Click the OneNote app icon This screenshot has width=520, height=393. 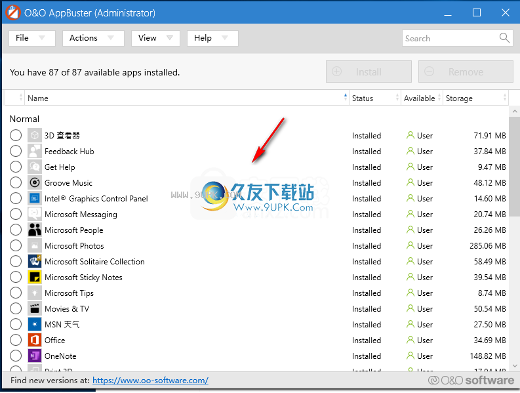pos(35,356)
